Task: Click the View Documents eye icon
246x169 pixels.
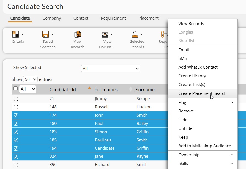Action: [105, 34]
